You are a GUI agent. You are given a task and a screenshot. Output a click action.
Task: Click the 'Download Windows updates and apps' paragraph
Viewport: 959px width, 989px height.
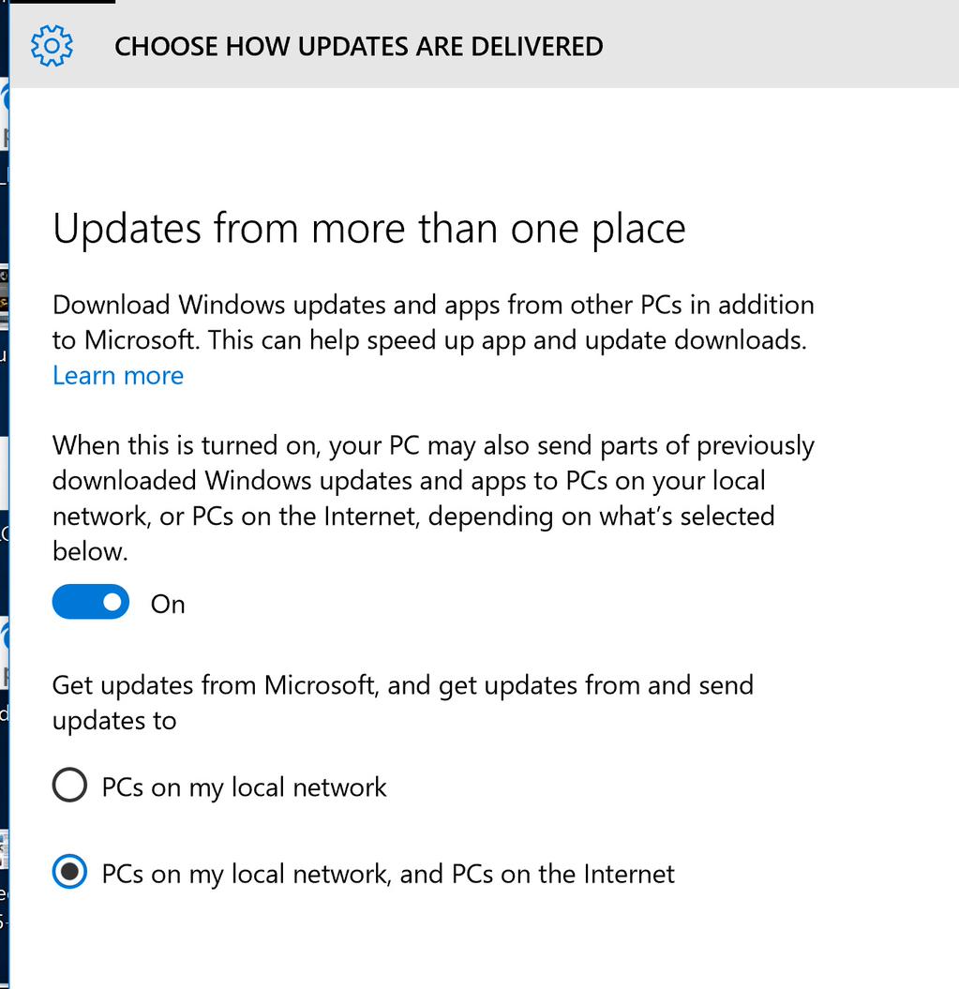[431, 322]
